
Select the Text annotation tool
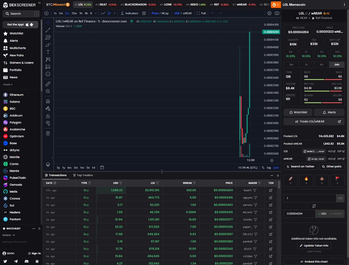point(48,52)
